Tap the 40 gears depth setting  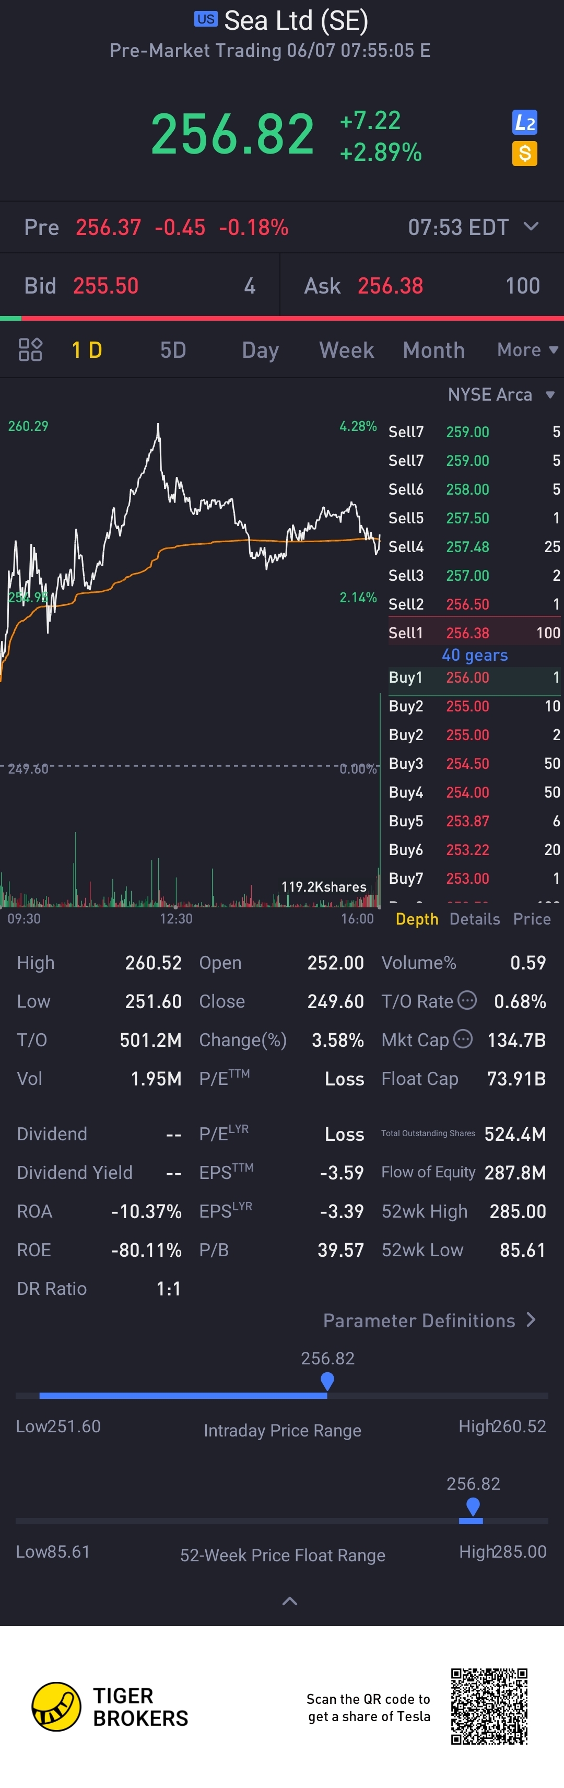tap(475, 655)
